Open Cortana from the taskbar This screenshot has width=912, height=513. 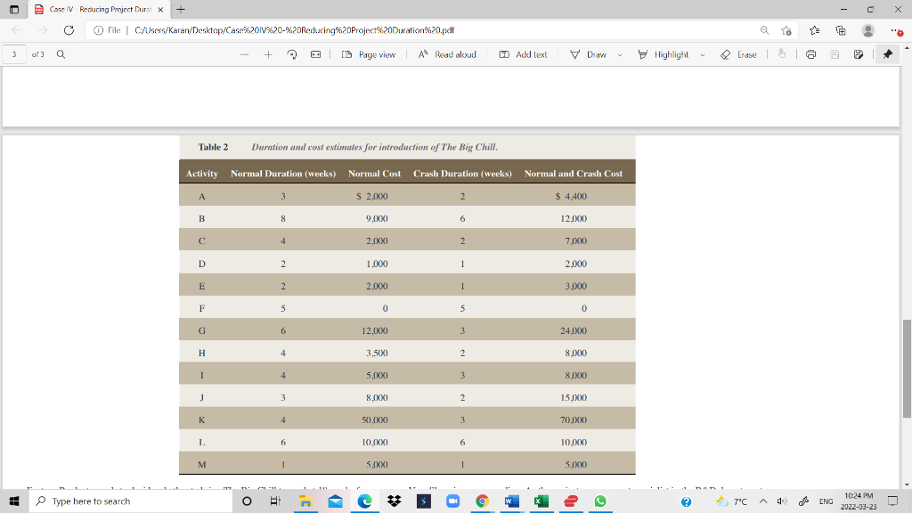coord(247,501)
